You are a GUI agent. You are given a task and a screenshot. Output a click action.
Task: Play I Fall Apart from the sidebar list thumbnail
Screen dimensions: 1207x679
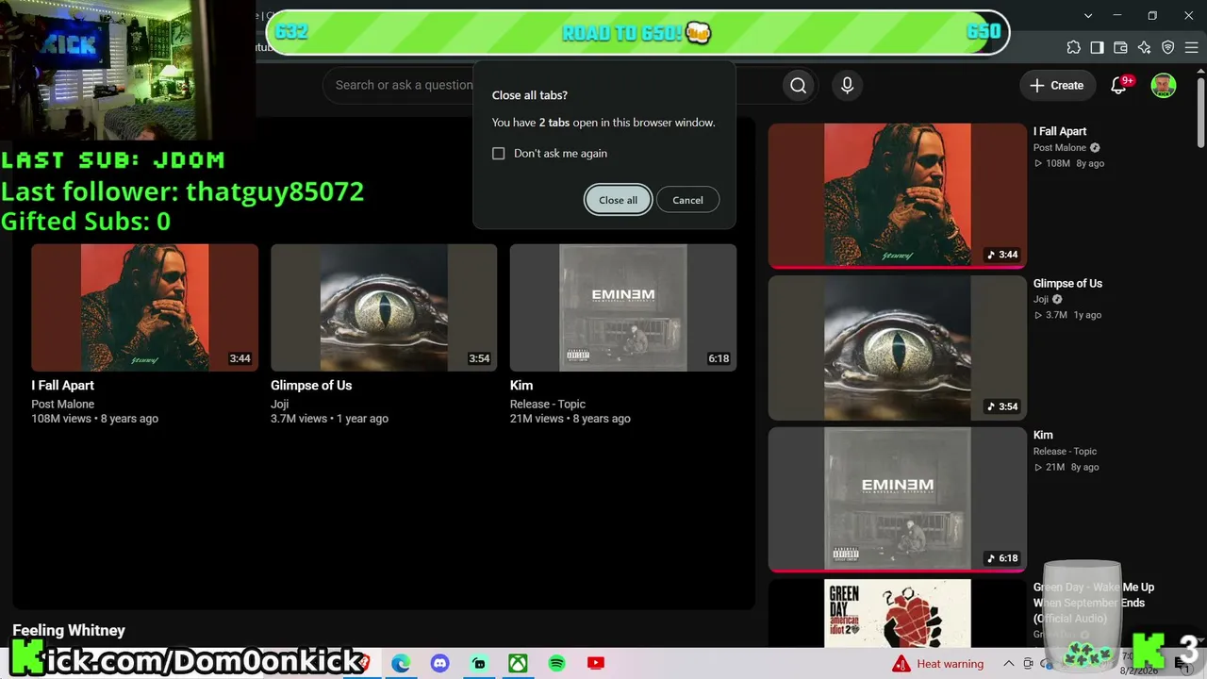[x=897, y=195]
